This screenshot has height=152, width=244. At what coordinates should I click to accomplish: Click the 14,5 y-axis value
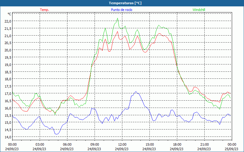[x=8, y=130]
